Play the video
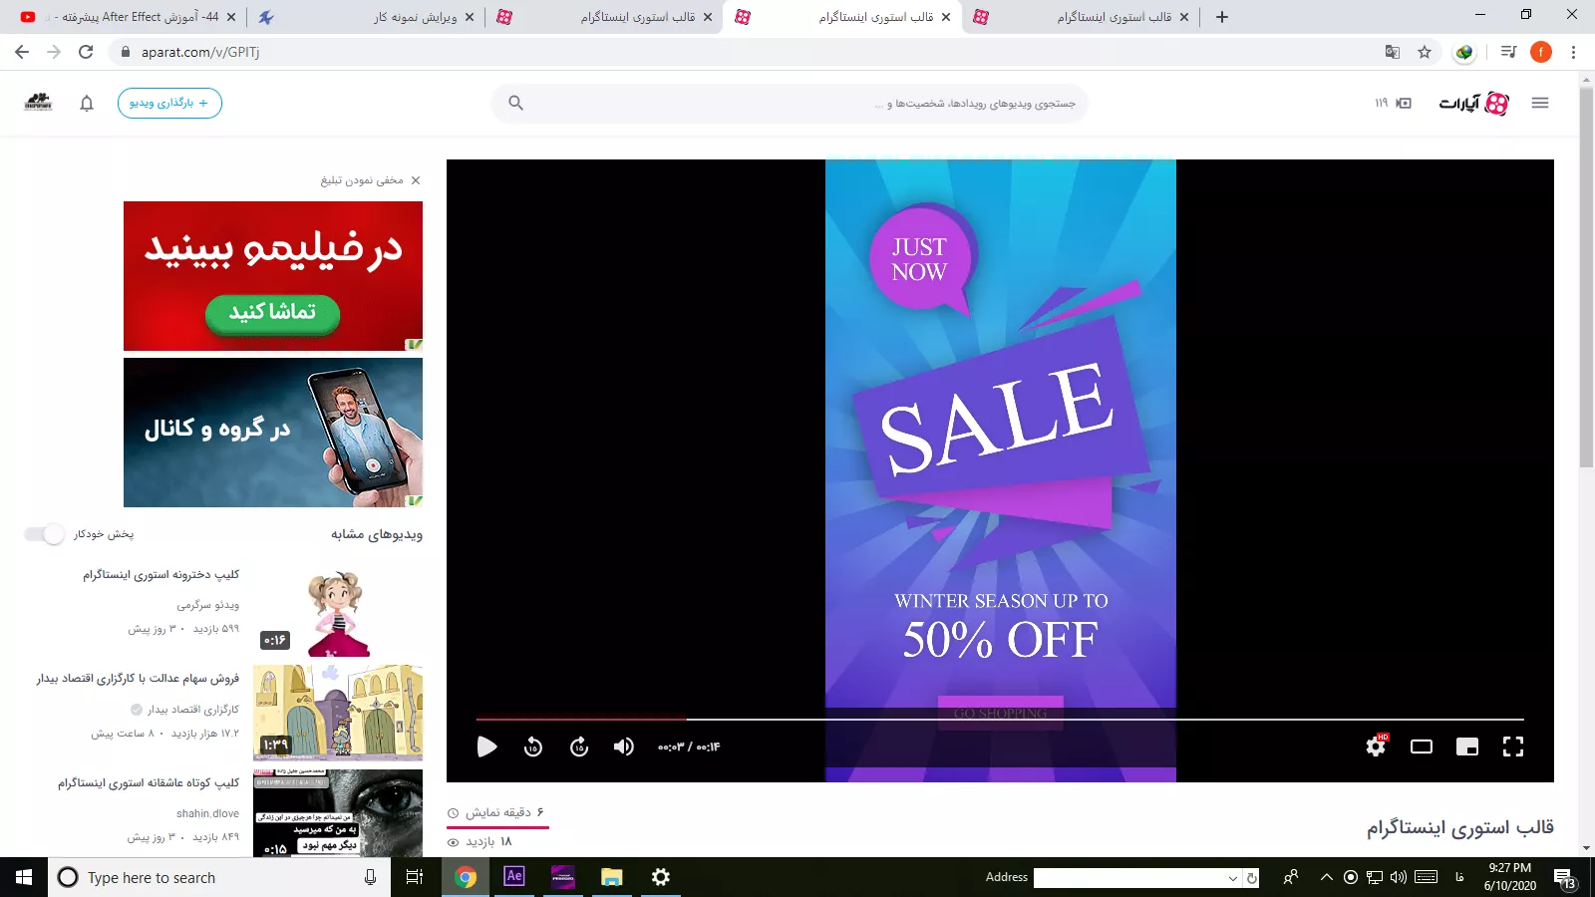Viewport: 1595px width, 897px height. 486,747
